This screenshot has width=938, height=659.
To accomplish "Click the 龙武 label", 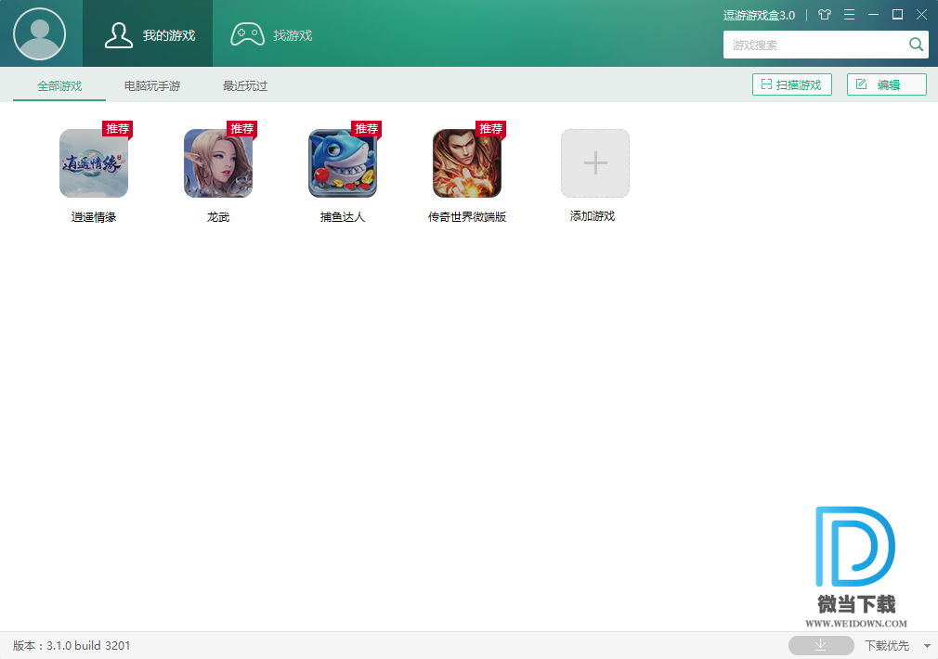I will pos(218,217).
